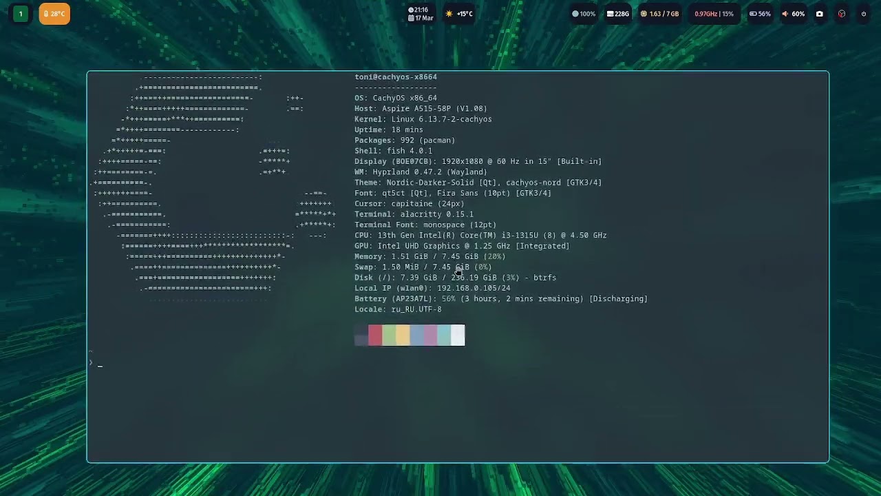Click the Theme: Nordic-Darker-Solid line
This screenshot has width=881, height=496.
click(x=478, y=183)
